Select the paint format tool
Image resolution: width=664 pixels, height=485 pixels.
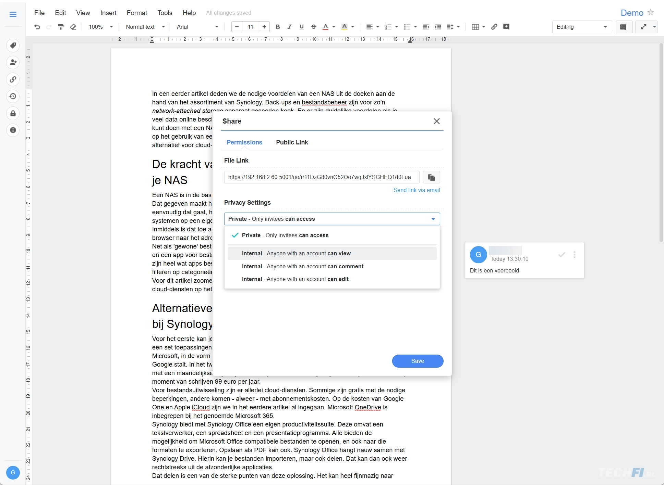coord(61,27)
